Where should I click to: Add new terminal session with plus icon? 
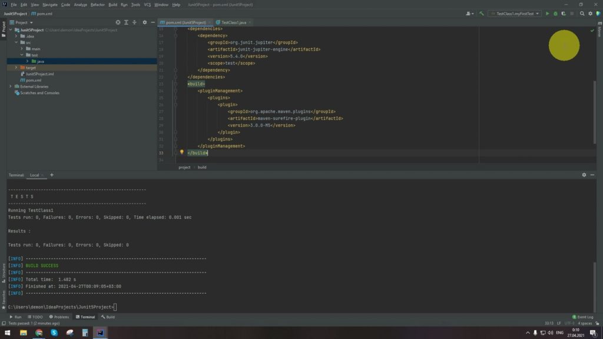point(52,175)
